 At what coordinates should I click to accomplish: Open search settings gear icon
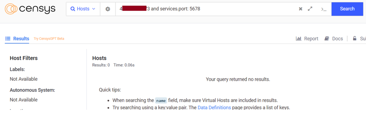click(x=108, y=9)
